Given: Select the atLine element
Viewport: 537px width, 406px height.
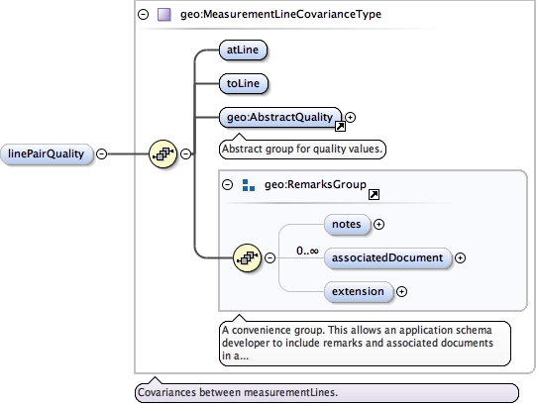Looking at the screenshot, I should [x=243, y=50].
